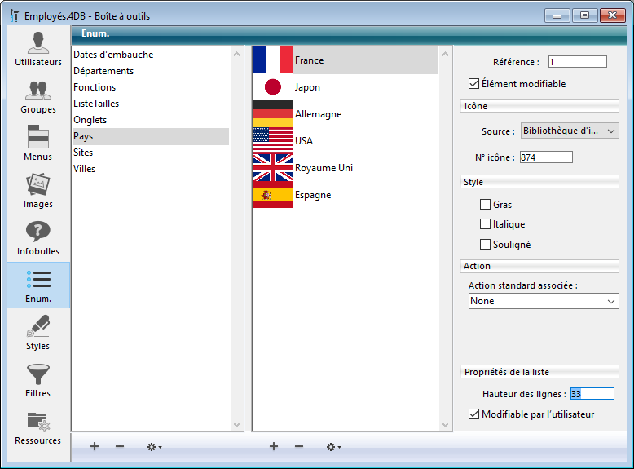Click the minus button under country items
Screen dimensions: 634x469
(299, 447)
